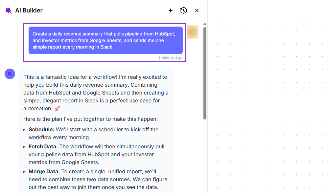
Task: Click 'Here is the plan I've put together' line
Action: pos(91,119)
